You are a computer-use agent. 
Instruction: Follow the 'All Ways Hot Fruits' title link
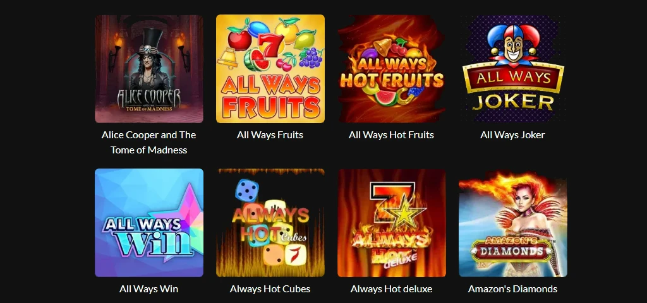point(392,135)
